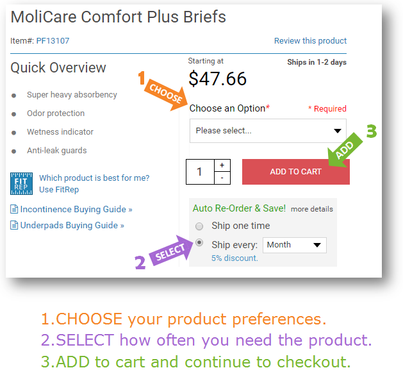
Task: Increase quantity with the plus button
Action: click(x=222, y=165)
